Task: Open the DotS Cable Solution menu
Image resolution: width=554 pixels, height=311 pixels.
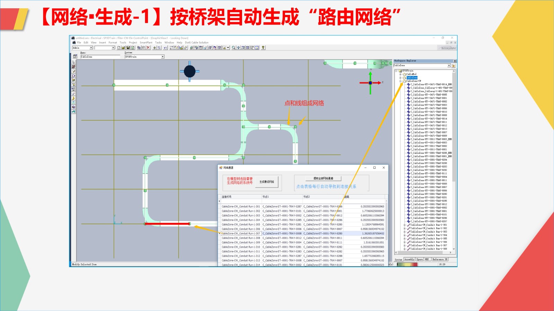Action: 197,43
